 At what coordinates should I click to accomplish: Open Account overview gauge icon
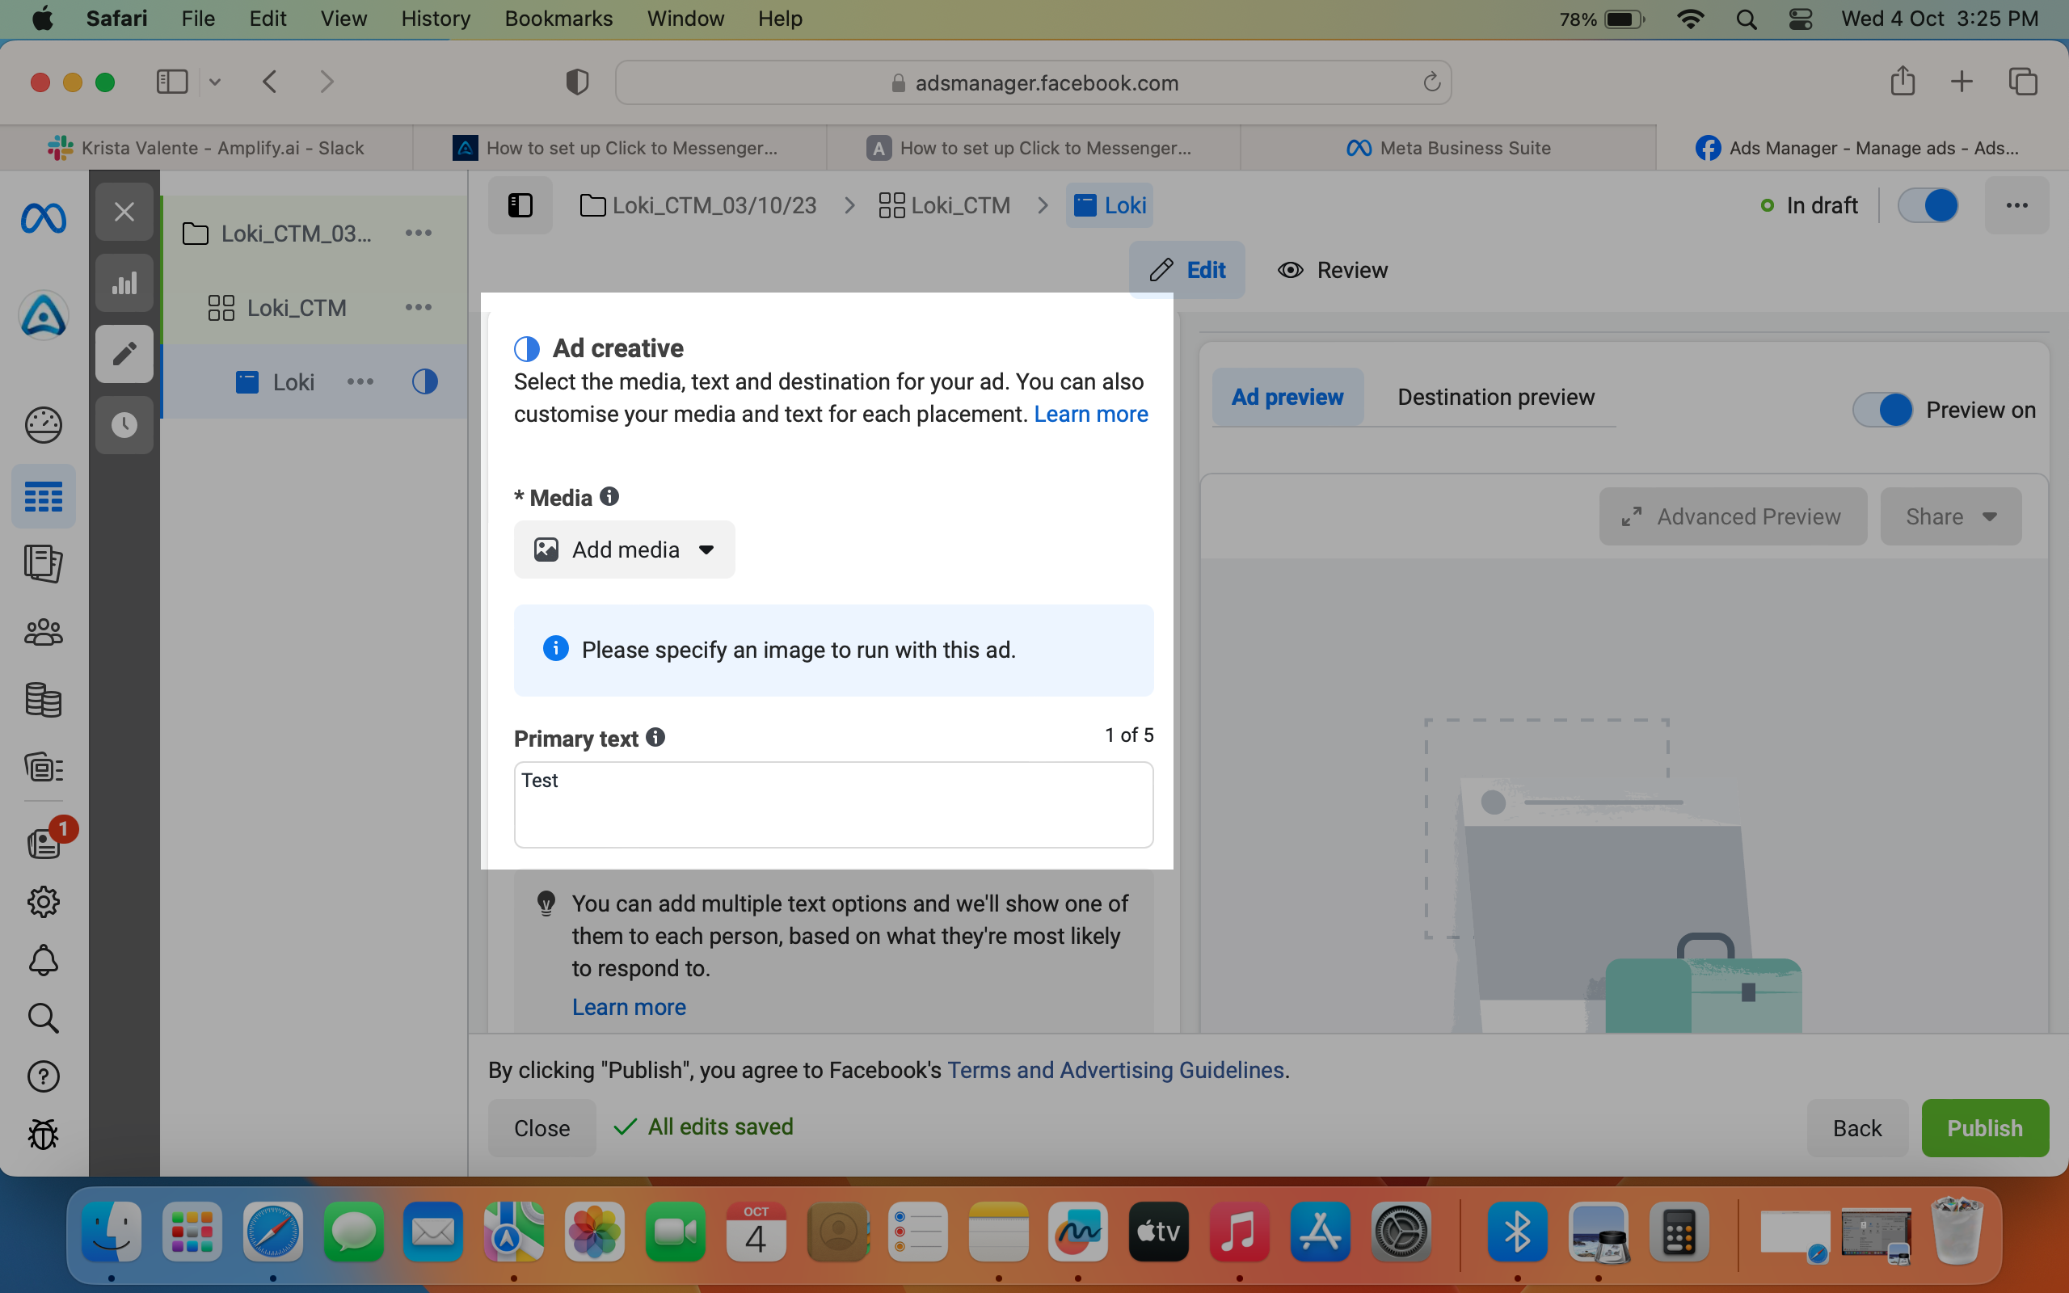coord(43,425)
